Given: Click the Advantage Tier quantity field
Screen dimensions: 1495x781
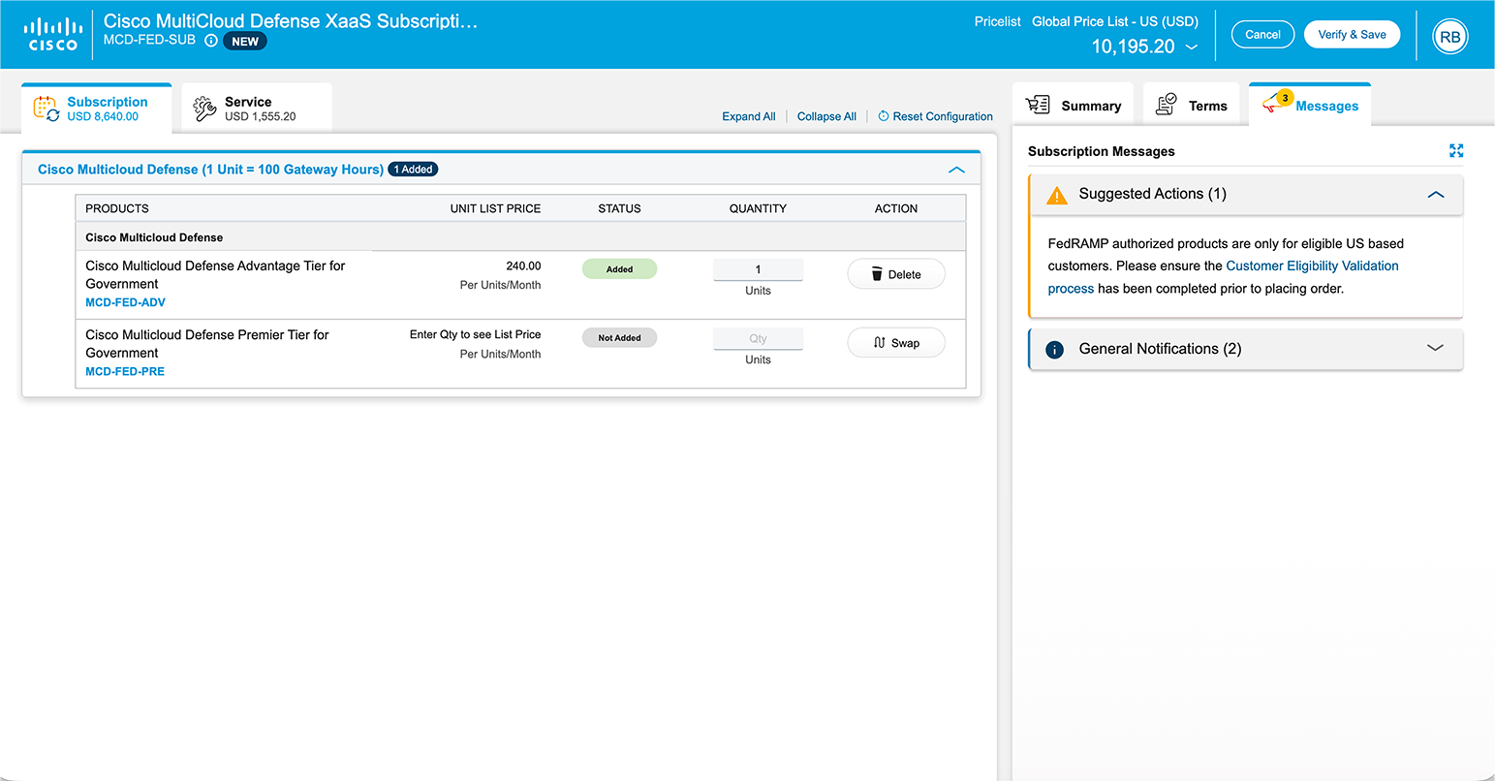Looking at the screenshot, I should tap(758, 269).
